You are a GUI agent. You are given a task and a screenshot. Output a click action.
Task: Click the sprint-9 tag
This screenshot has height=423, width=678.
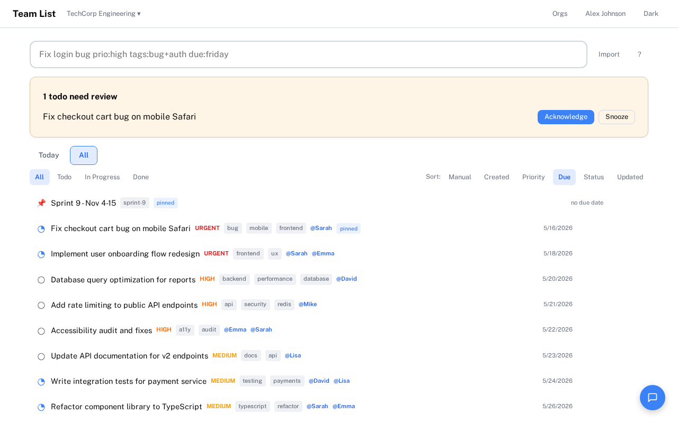click(x=135, y=203)
